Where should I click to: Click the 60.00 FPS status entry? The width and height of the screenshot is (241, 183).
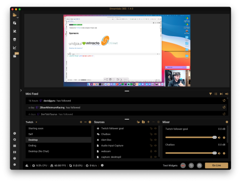tap(58, 165)
